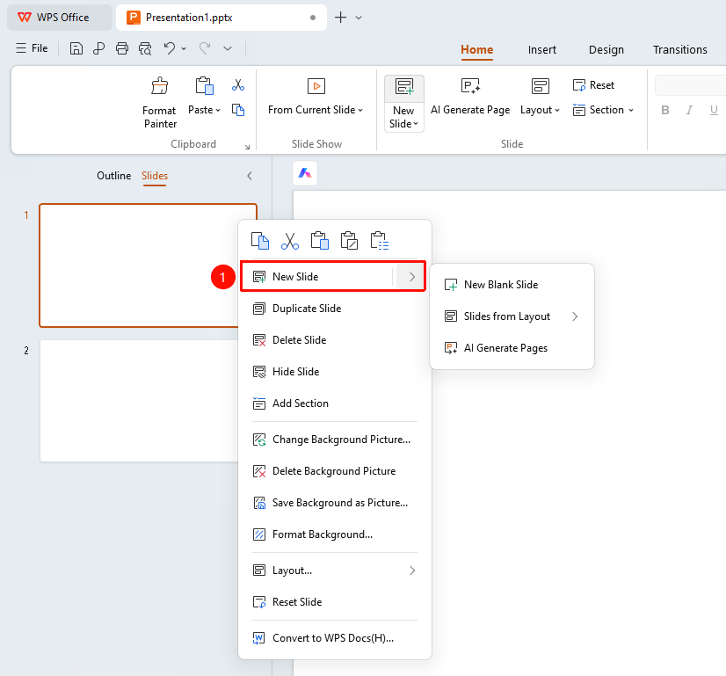Toggle Underline text formatting
The width and height of the screenshot is (726, 676).
(714, 110)
